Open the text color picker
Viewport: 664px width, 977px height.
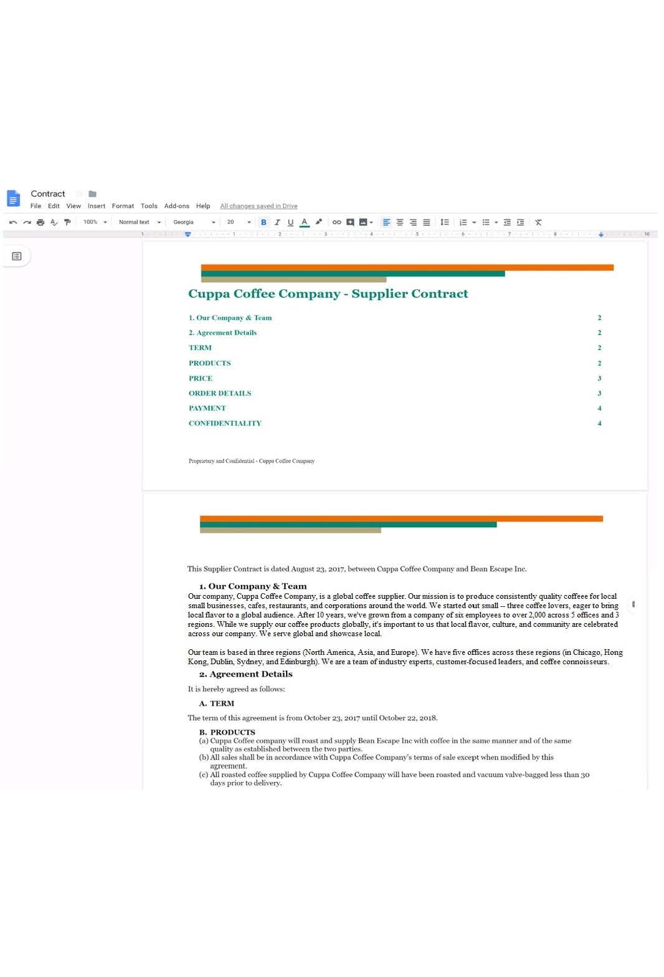pos(305,222)
